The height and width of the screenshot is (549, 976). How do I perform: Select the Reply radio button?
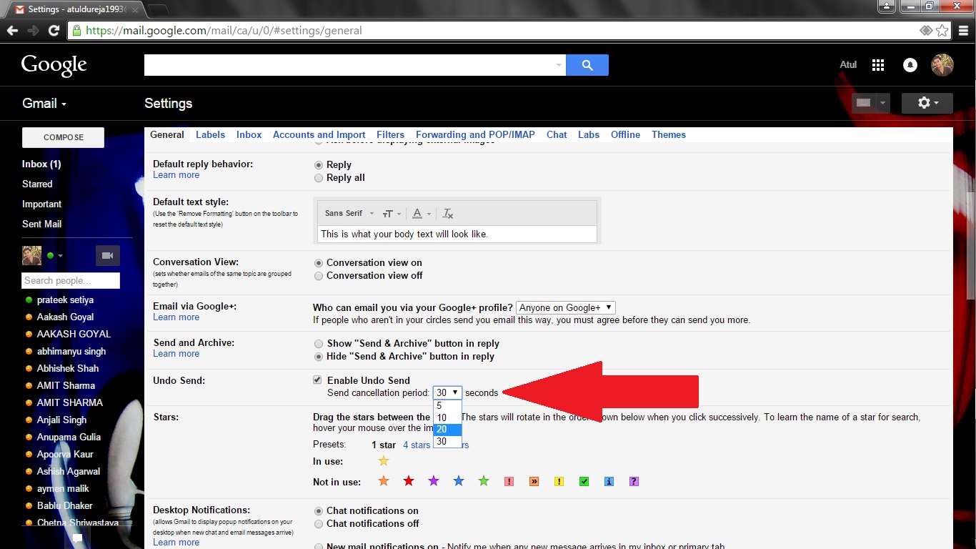click(x=319, y=164)
